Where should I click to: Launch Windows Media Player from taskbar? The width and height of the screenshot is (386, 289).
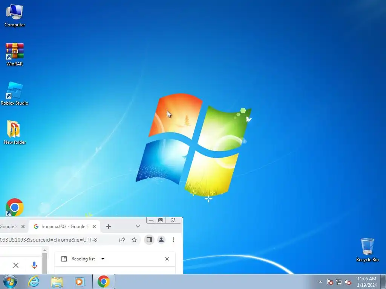pos(80,281)
